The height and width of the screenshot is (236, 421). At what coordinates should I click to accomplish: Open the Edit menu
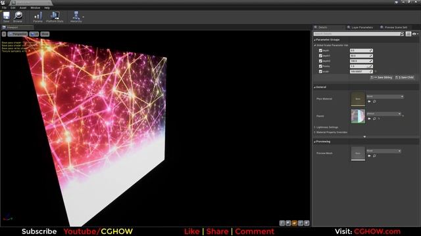click(x=13, y=8)
